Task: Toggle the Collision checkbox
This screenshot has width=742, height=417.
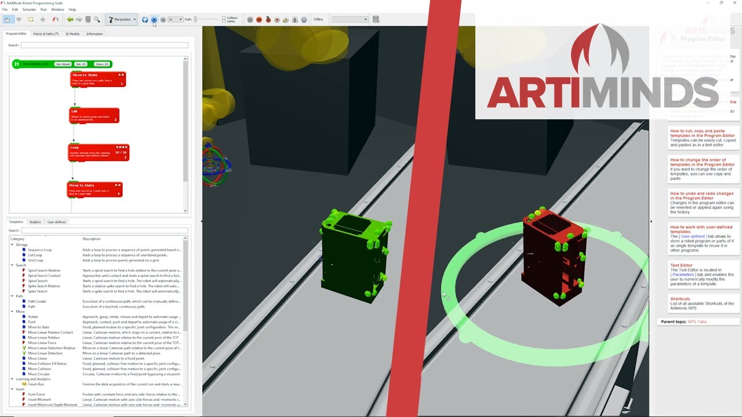Action: tap(223, 17)
